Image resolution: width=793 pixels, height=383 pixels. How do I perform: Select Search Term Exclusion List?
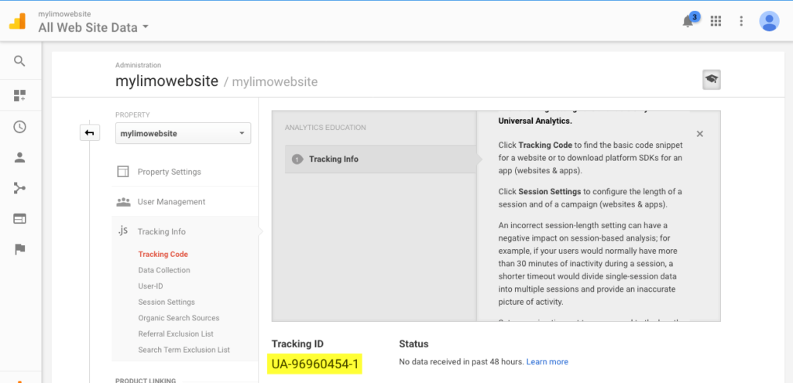[x=184, y=350]
